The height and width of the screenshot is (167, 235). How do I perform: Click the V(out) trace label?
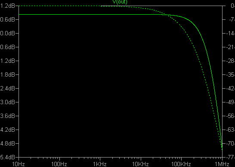click(x=120, y=2)
